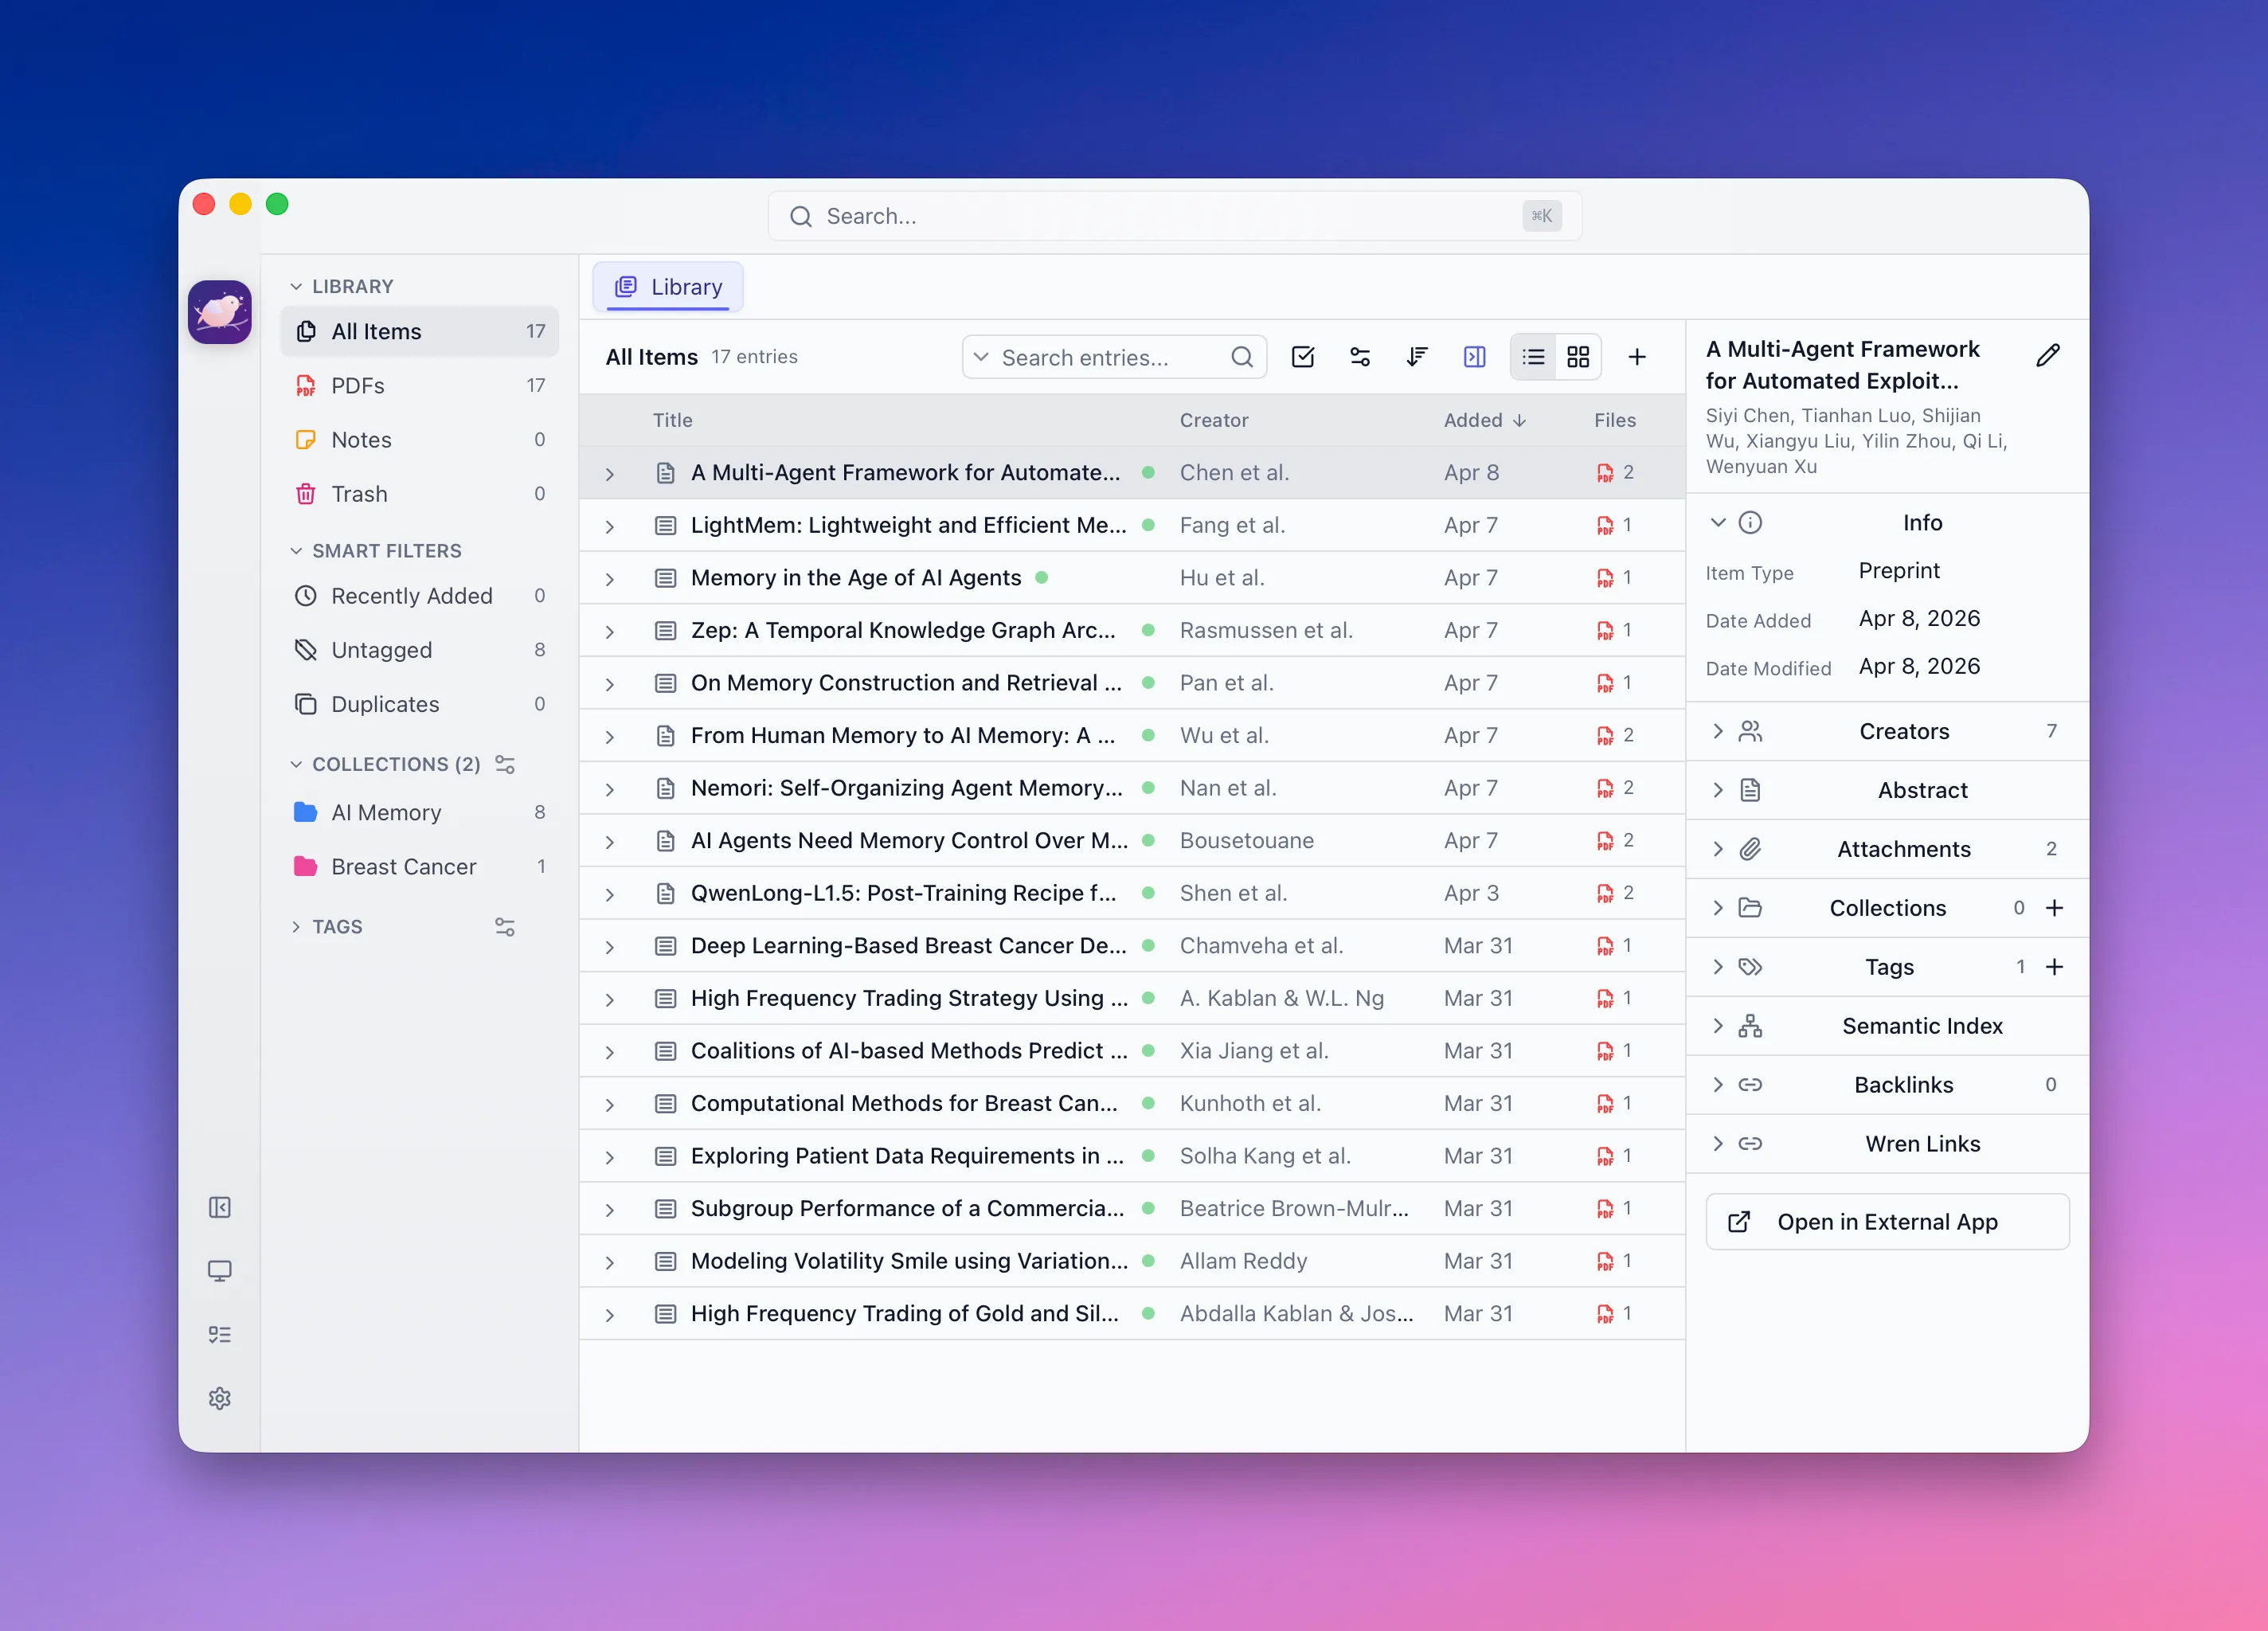Open the settings gear icon
Viewport: 2268px width, 1631px height.
219,1398
